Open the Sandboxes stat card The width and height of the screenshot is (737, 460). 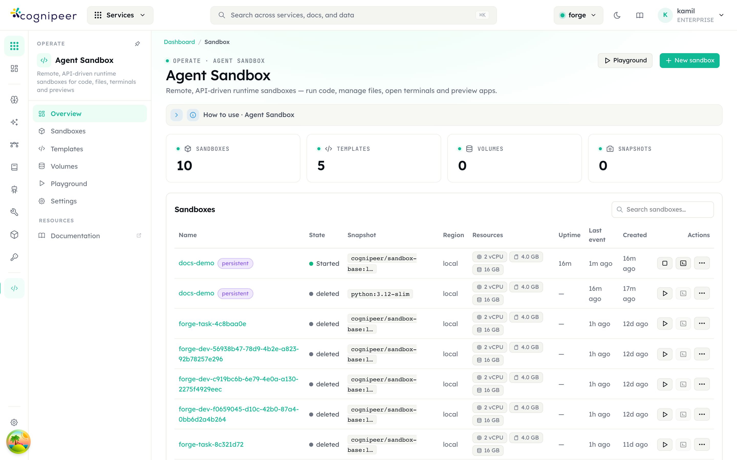tap(233, 158)
